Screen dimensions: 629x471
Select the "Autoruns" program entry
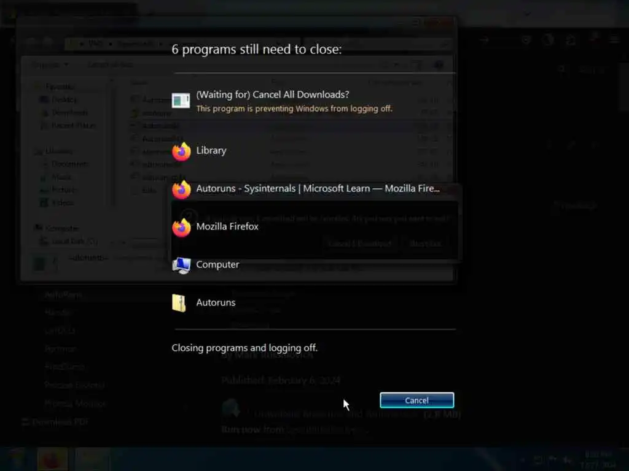pos(216,302)
